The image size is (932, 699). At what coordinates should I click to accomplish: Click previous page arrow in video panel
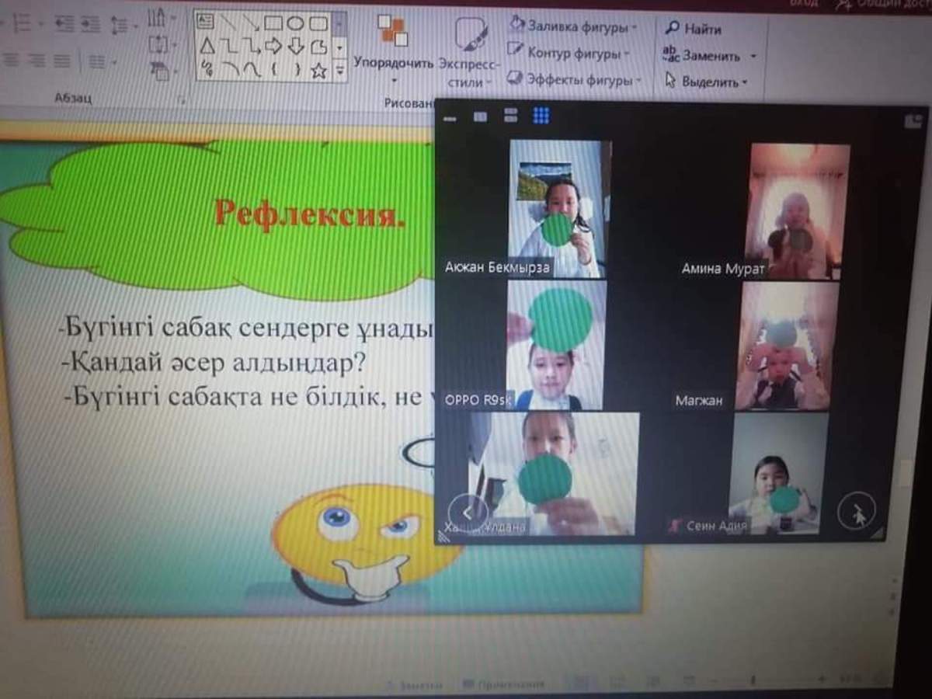coord(468,512)
